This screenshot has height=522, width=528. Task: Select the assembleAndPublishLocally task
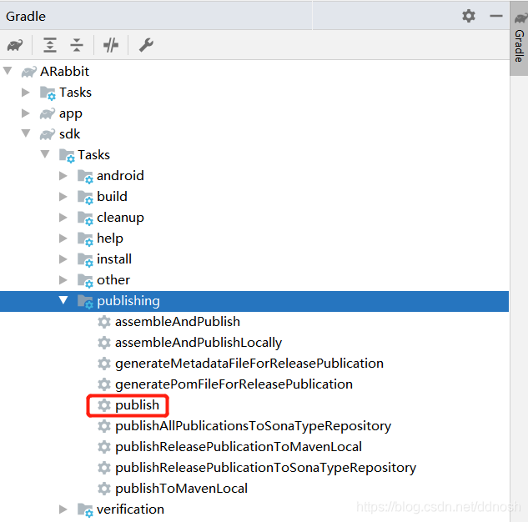pyautogui.click(x=199, y=343)
